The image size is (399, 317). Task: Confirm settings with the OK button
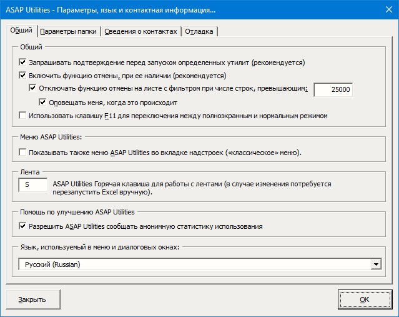(364, 299)
